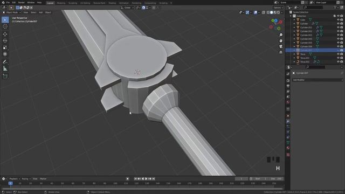Open the World properties tab
The width and height of the screenshot is (345, 194).
tap(288, 102)
